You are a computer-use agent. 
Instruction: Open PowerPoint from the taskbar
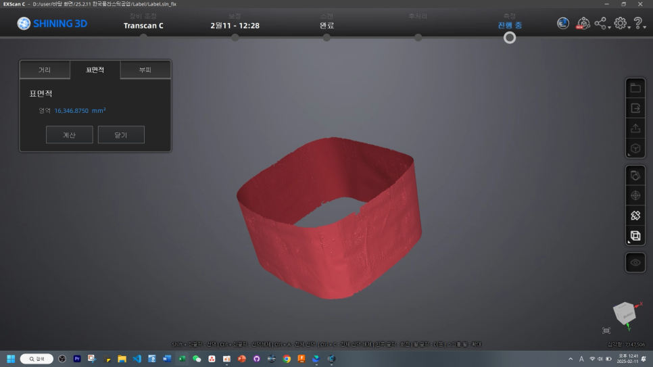point(241,359)
